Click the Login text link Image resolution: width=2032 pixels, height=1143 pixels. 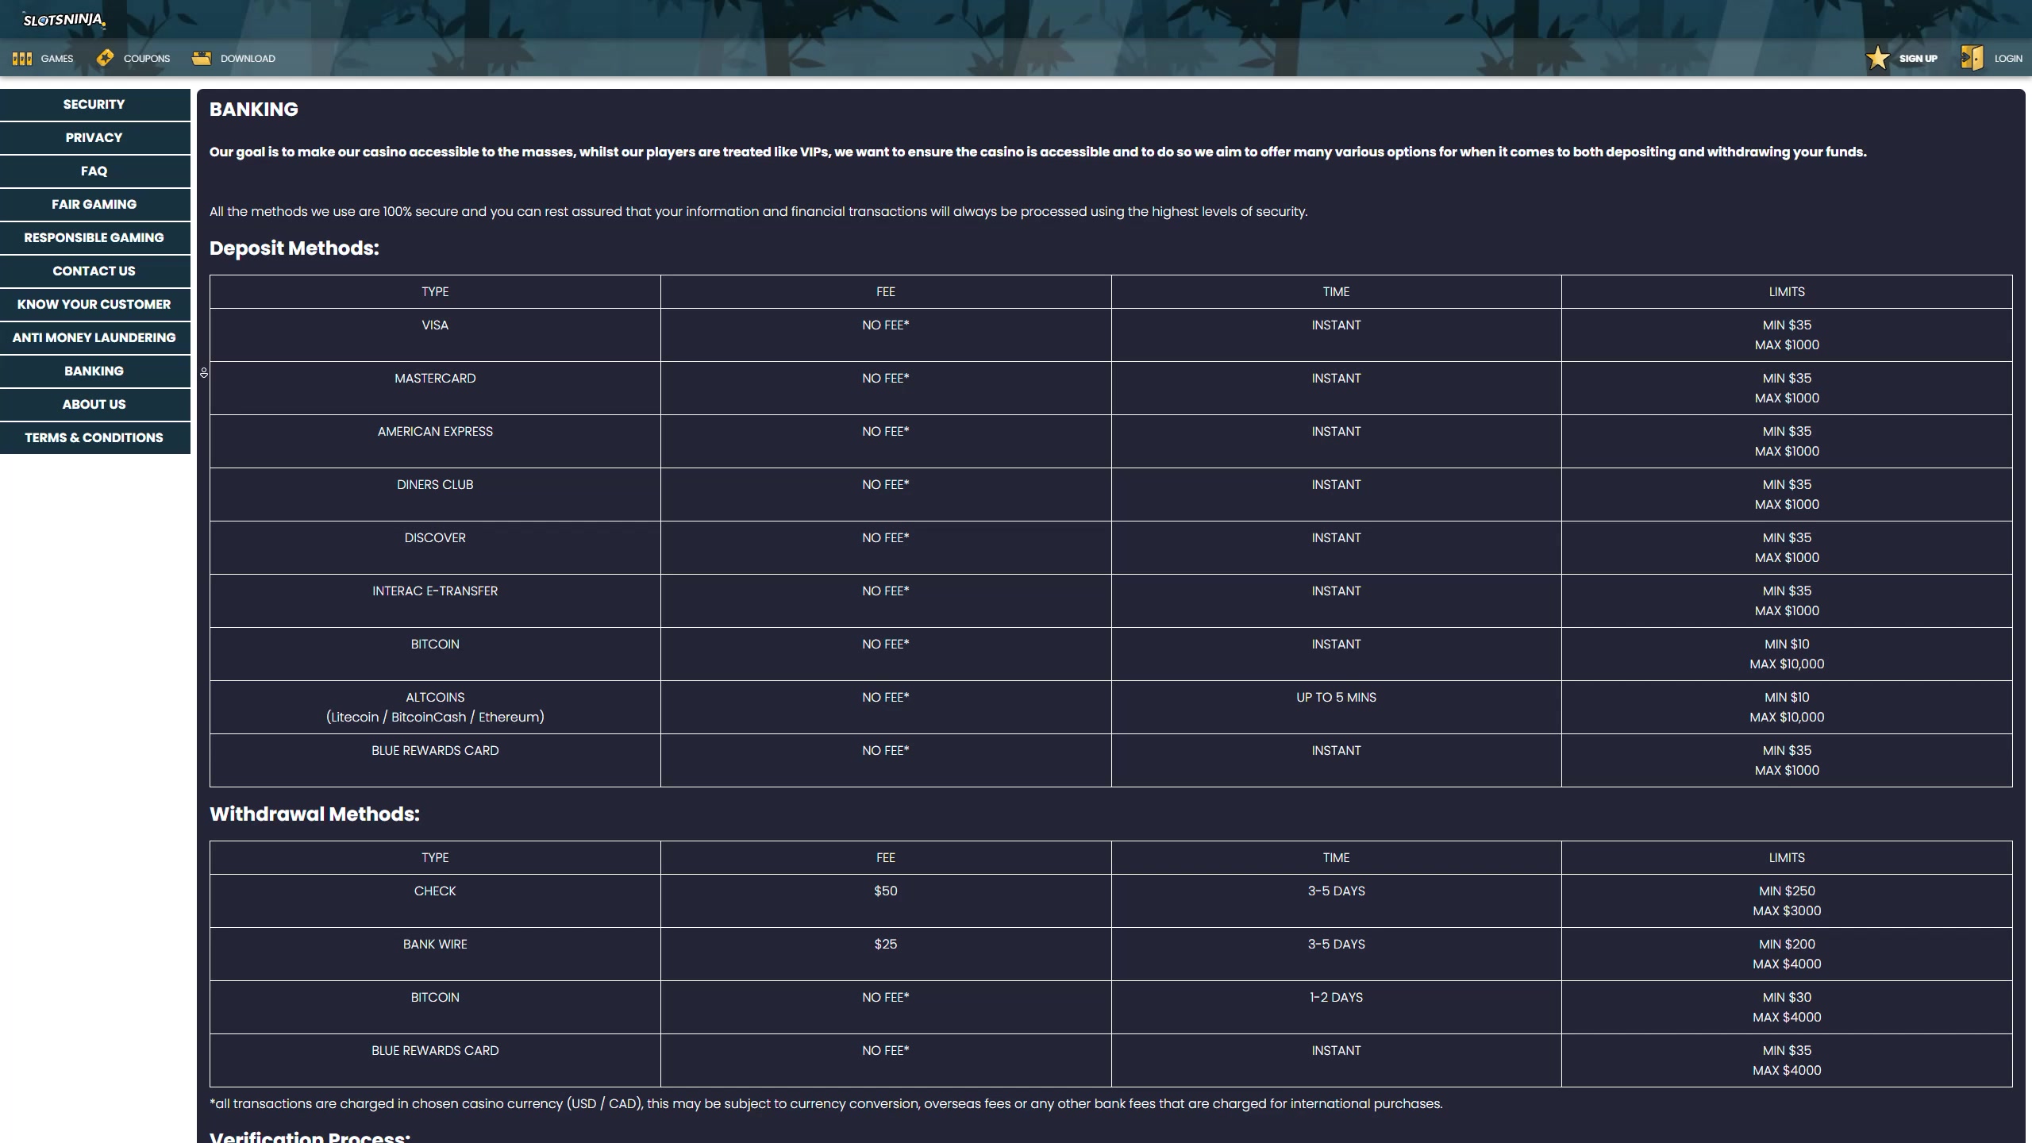[x=2007, y=59]
